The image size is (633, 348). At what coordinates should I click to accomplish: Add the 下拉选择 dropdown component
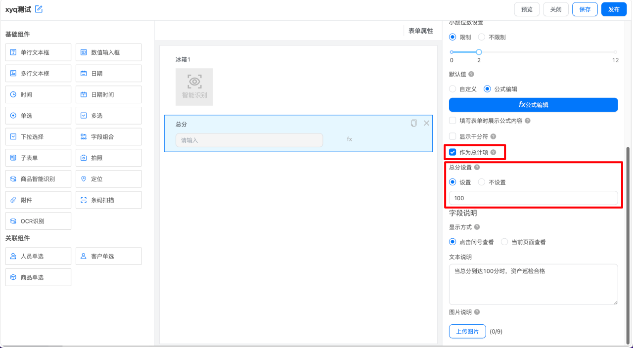point(38,137)
